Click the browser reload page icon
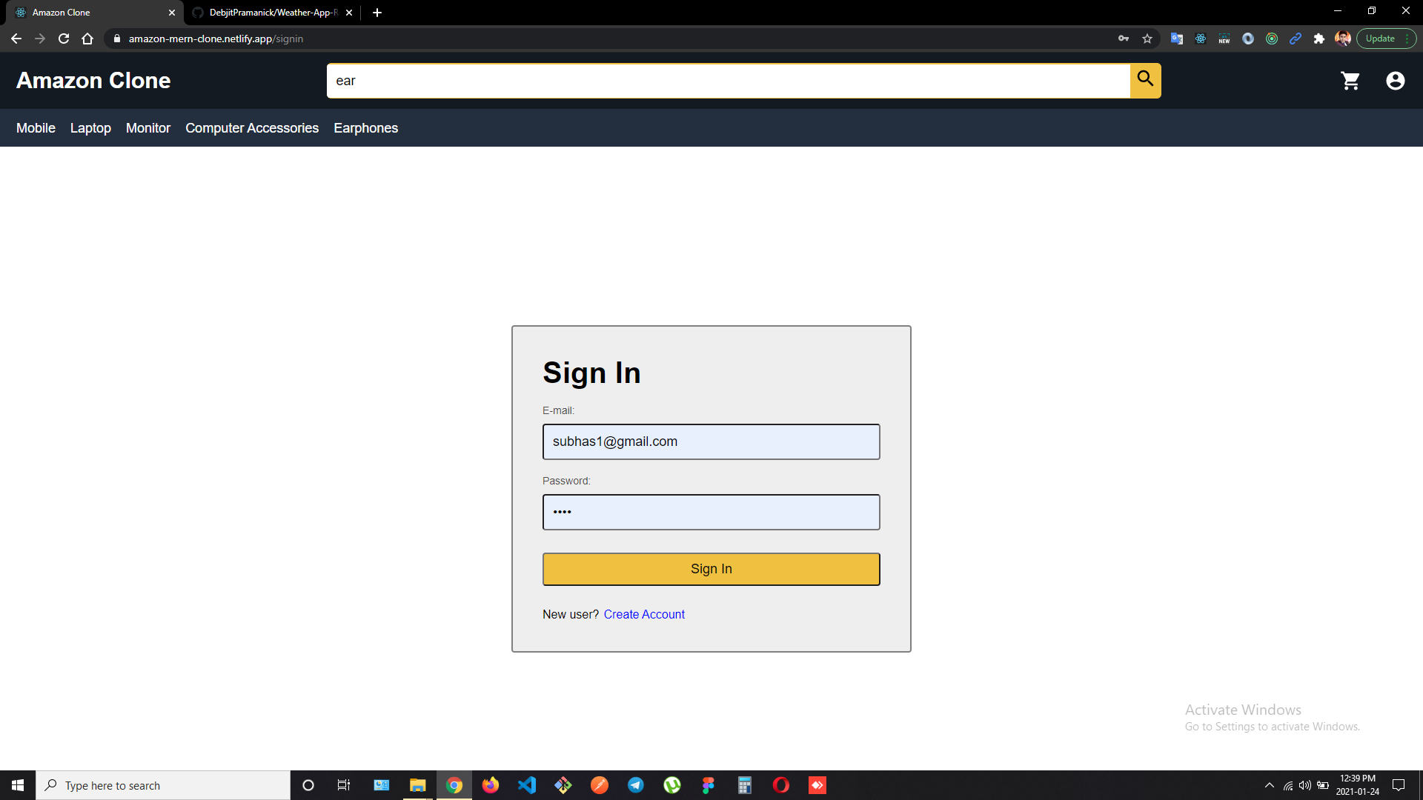This screenshot has width=1423, height=800. tap(64, 39)
